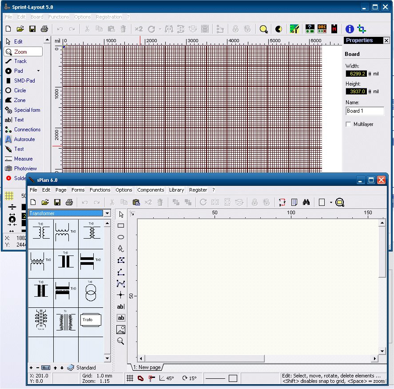
Task: Open the sPlan grid options dropdown arrow
Action: 331,203
